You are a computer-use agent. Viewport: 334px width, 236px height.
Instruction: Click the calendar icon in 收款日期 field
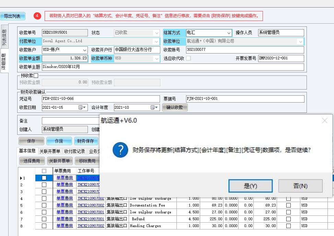81,107
